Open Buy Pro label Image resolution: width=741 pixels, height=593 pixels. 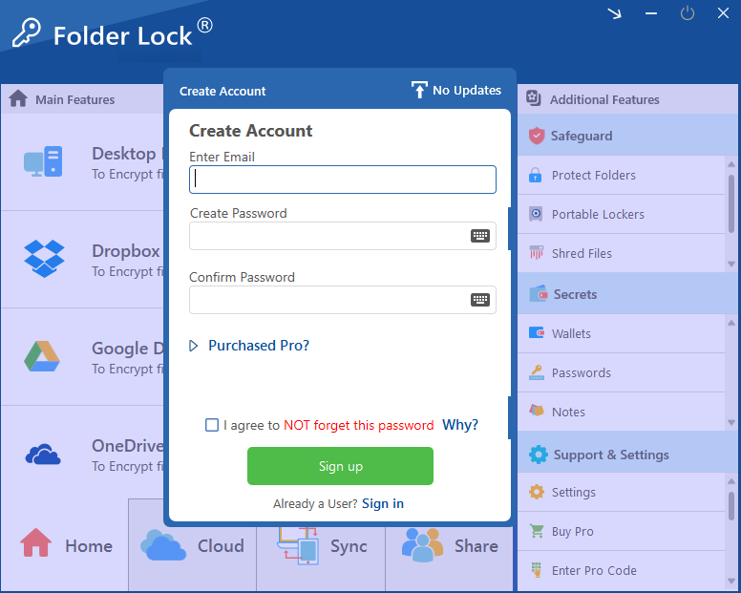click(573, 532)
